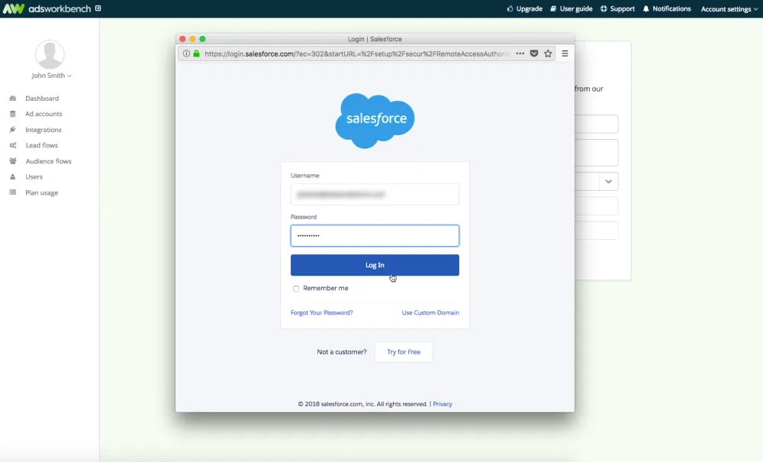
Task: Click the adsworkbench logo
Action: 47,8
